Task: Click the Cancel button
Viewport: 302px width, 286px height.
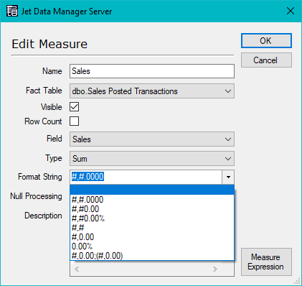Action: [266, 60]
